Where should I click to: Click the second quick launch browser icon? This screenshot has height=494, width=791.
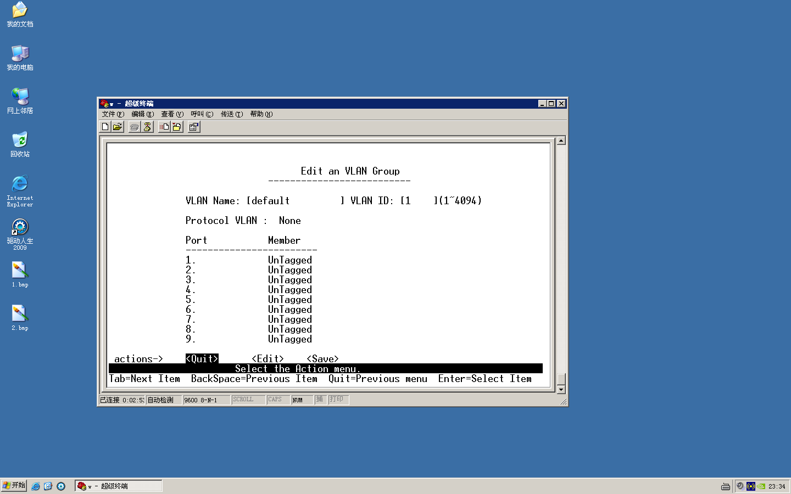tap(48, 486)
